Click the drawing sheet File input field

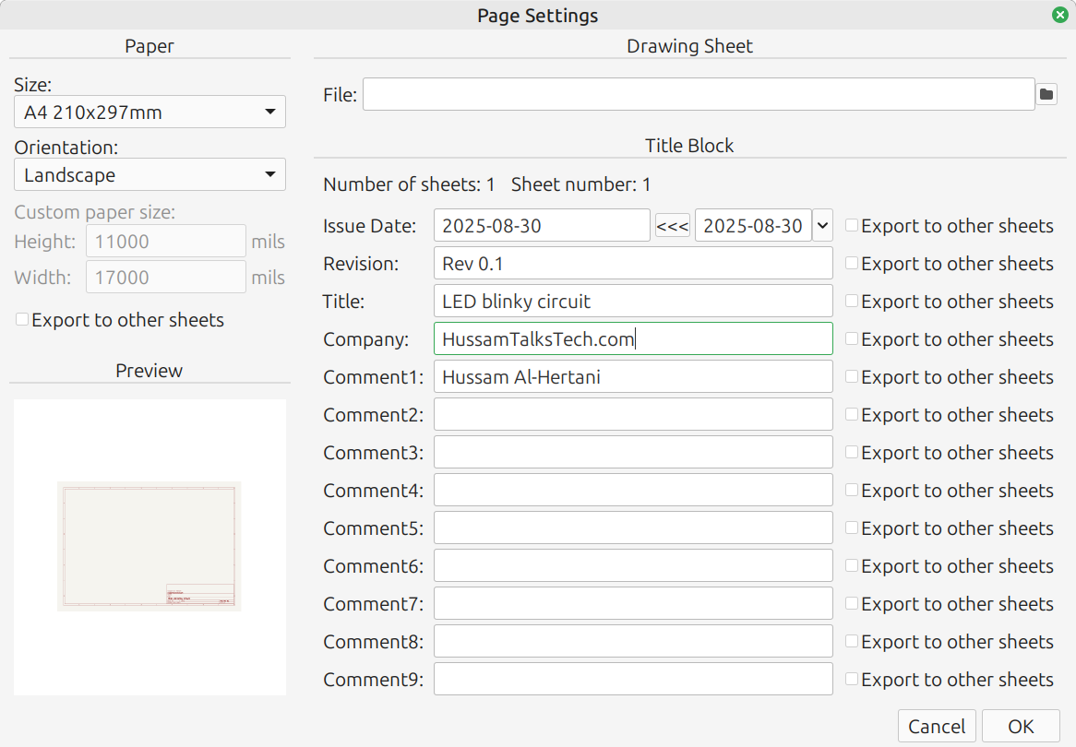(x=698, y=94)
